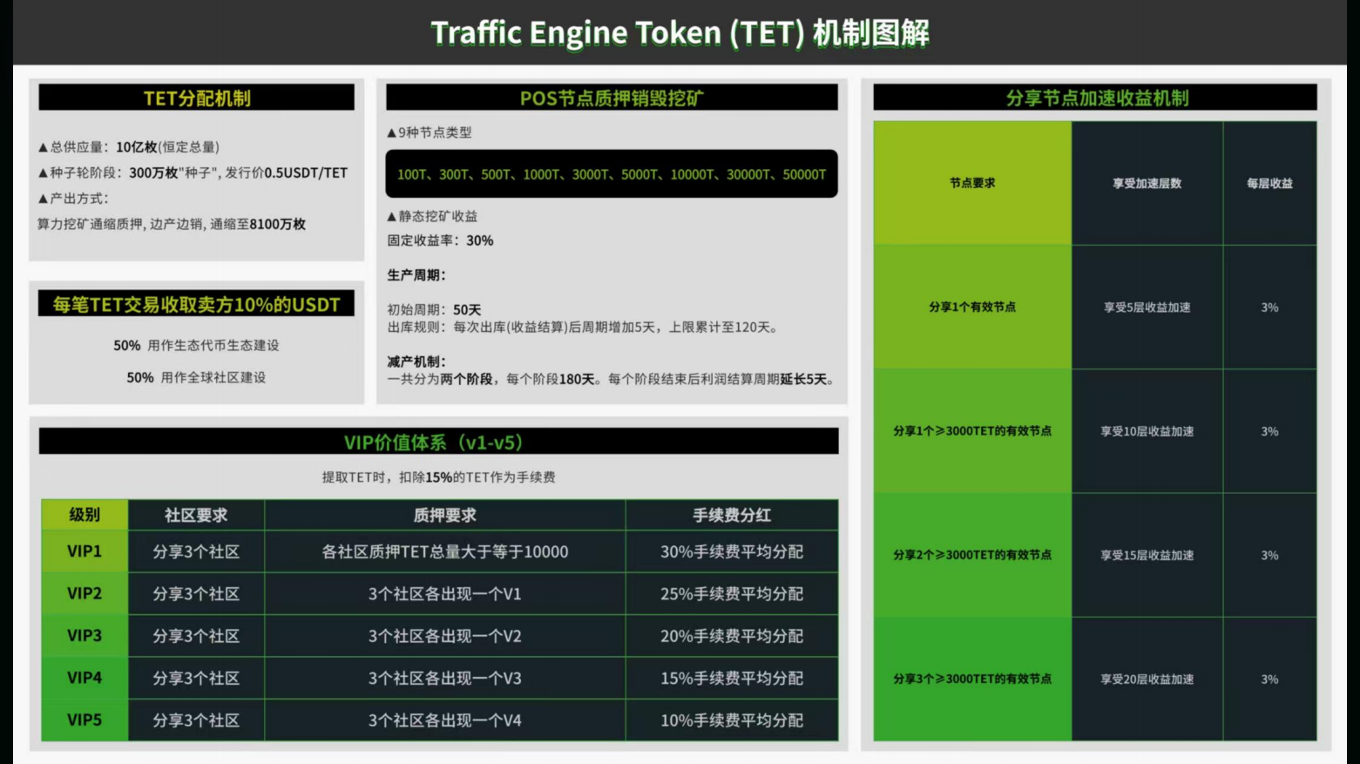Select the 'TET分配机制' section header
Viewport: 1360px width, 764px height.
tap(196, 98)
